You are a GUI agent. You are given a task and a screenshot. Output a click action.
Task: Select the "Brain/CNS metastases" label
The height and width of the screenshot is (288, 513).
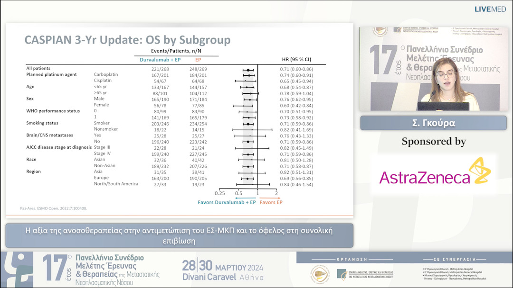click(50, 135)
